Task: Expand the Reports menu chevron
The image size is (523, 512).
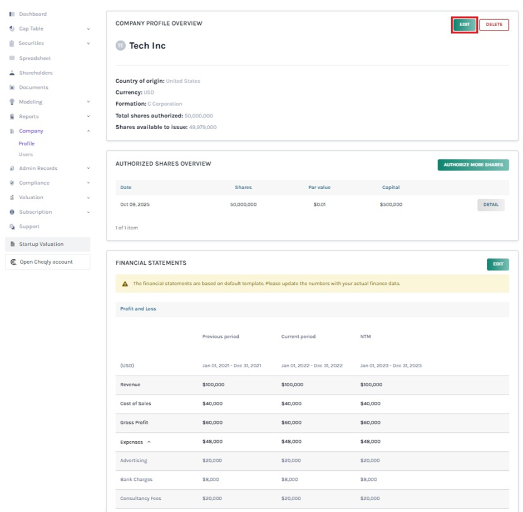Action: (88, 117)
